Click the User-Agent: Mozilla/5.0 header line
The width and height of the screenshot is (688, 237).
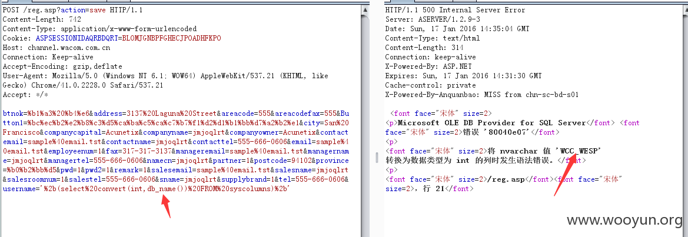point(165,76)
